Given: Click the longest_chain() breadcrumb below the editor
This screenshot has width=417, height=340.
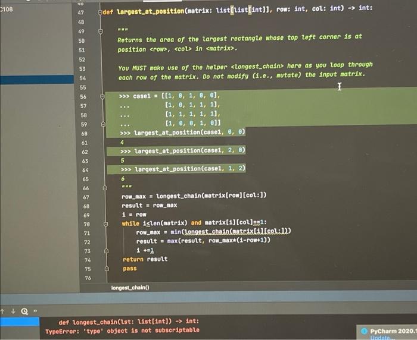Looking at the screenshot, I should 130,288.
